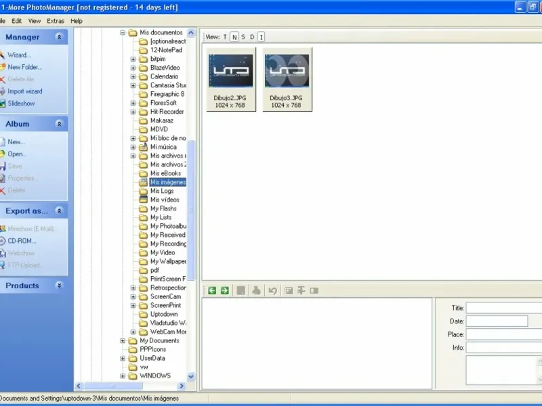Click the last grayed panel toolbar icon
Screen dimensions: 542x406
coord(314,291)
